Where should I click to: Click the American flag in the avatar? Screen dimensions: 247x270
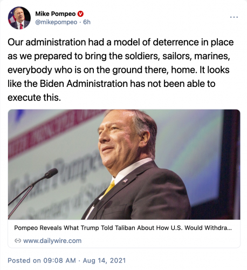[12, 18]
